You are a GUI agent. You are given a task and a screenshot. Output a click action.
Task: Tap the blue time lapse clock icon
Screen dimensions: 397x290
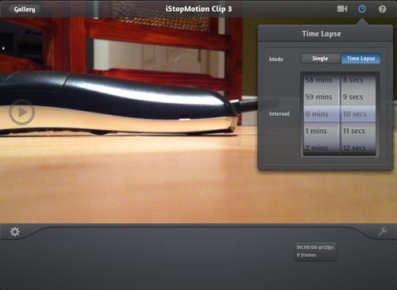coord(362,9)
